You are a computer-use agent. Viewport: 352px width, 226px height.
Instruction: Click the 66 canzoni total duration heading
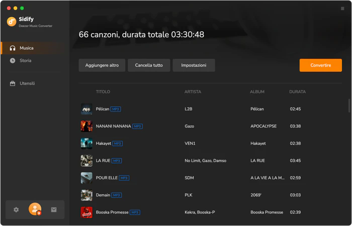(141, 35)
